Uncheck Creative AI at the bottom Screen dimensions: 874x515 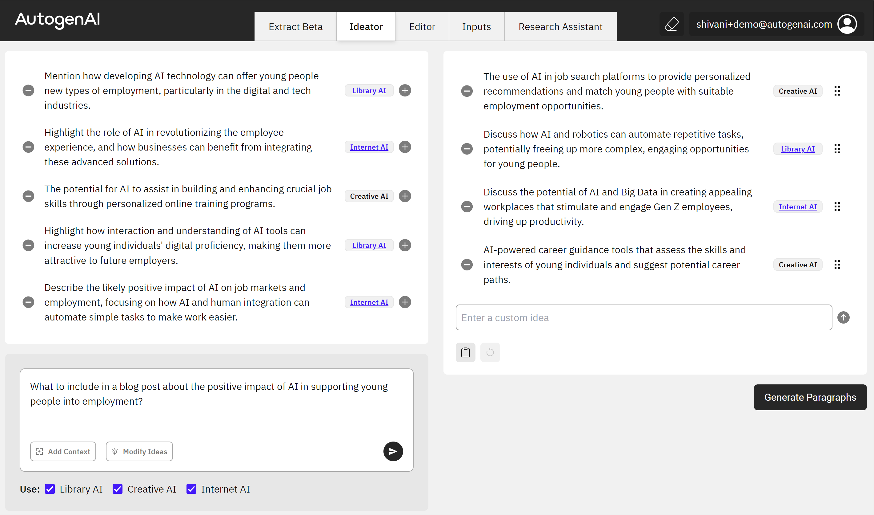(x=118, y=489)
